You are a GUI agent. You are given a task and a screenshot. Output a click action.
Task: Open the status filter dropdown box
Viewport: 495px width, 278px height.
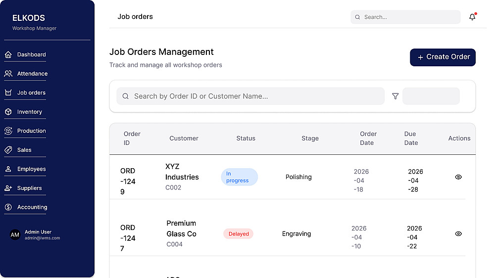431,96
